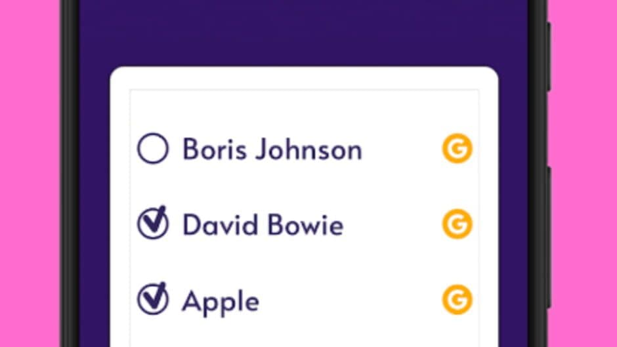The width and height of the screenshot is (617, 347).
Task: Untick the Apple checkbox
Action: (x=153, y=298)
